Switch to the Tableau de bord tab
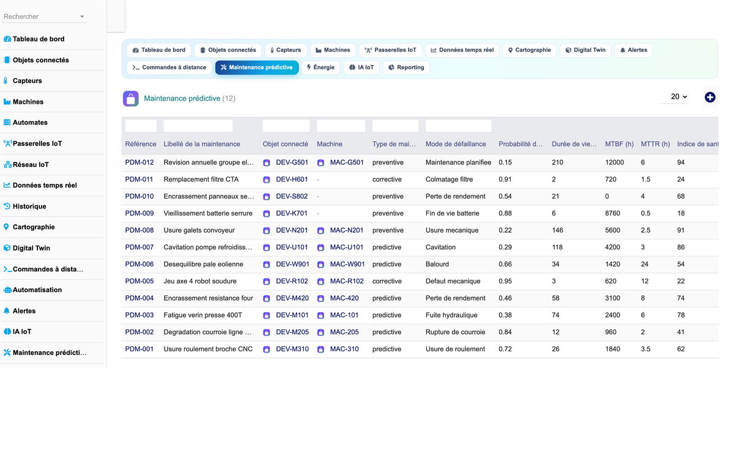The height and width of the screenshot is (454, 734). coord(159,50)
